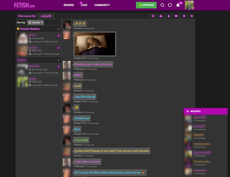This screenshot has width=230, height=177.
Task: Click the three laughing emoji message
Action: (80, 24)
